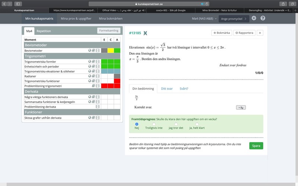The width and height of the screenshot is (298, 186).
Task: Click the crossed-out calculator icon beside #13185
Action: click(x=145, y=33)
